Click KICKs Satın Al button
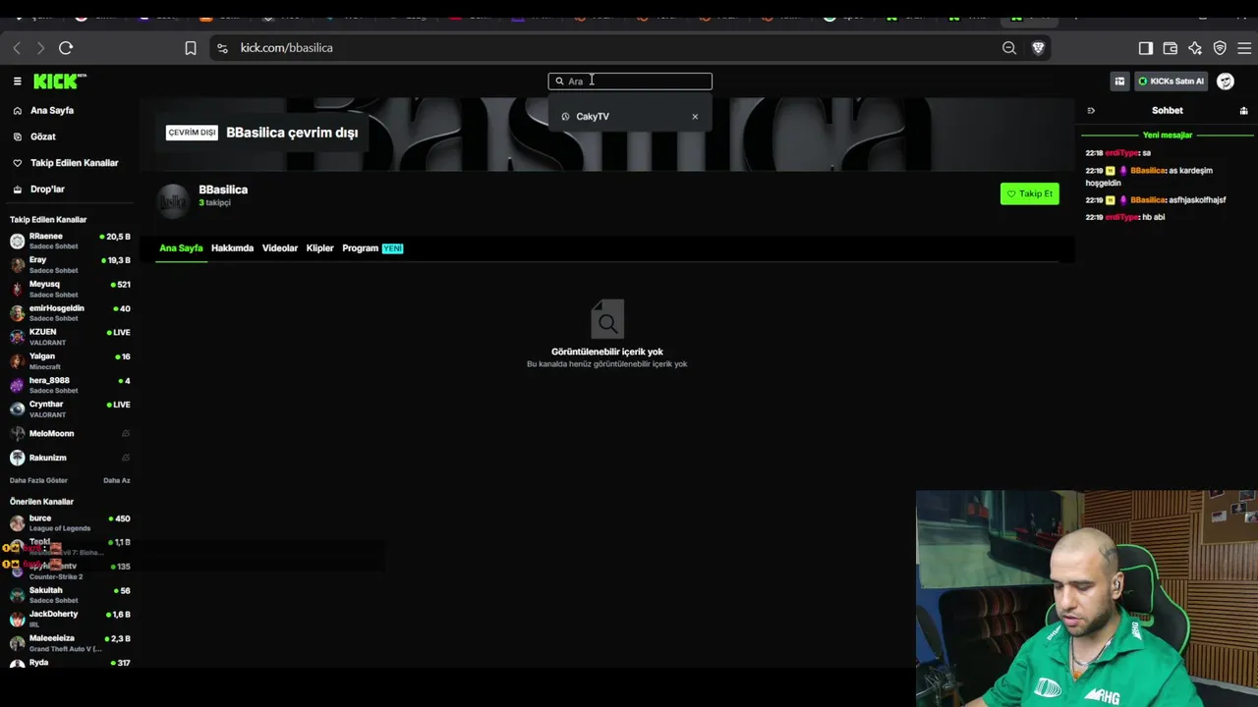The width and height of the screenshot is (1258, 707). [x=1171, y=82]
